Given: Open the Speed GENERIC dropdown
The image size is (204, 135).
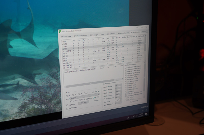Looking at the screenshot, I should 85,96.
